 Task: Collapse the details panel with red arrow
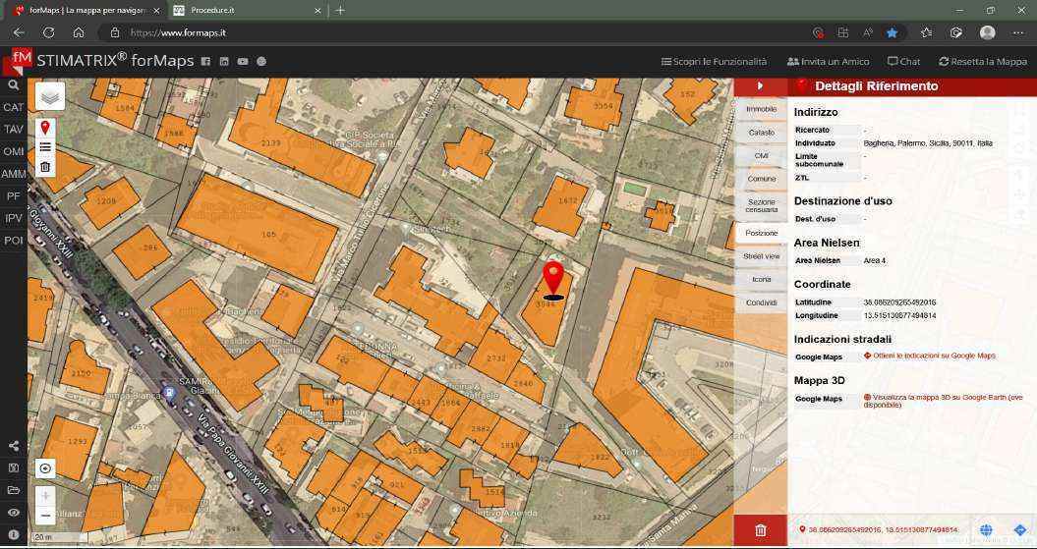coord(760,86)
